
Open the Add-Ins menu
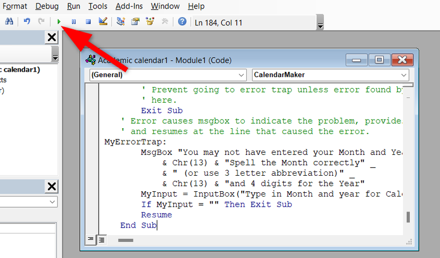[129, 6]
